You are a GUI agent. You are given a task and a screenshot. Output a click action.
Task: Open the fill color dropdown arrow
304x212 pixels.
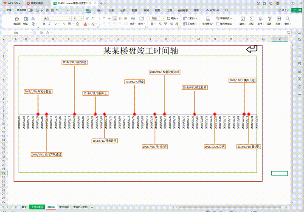[x=81, y=24]
